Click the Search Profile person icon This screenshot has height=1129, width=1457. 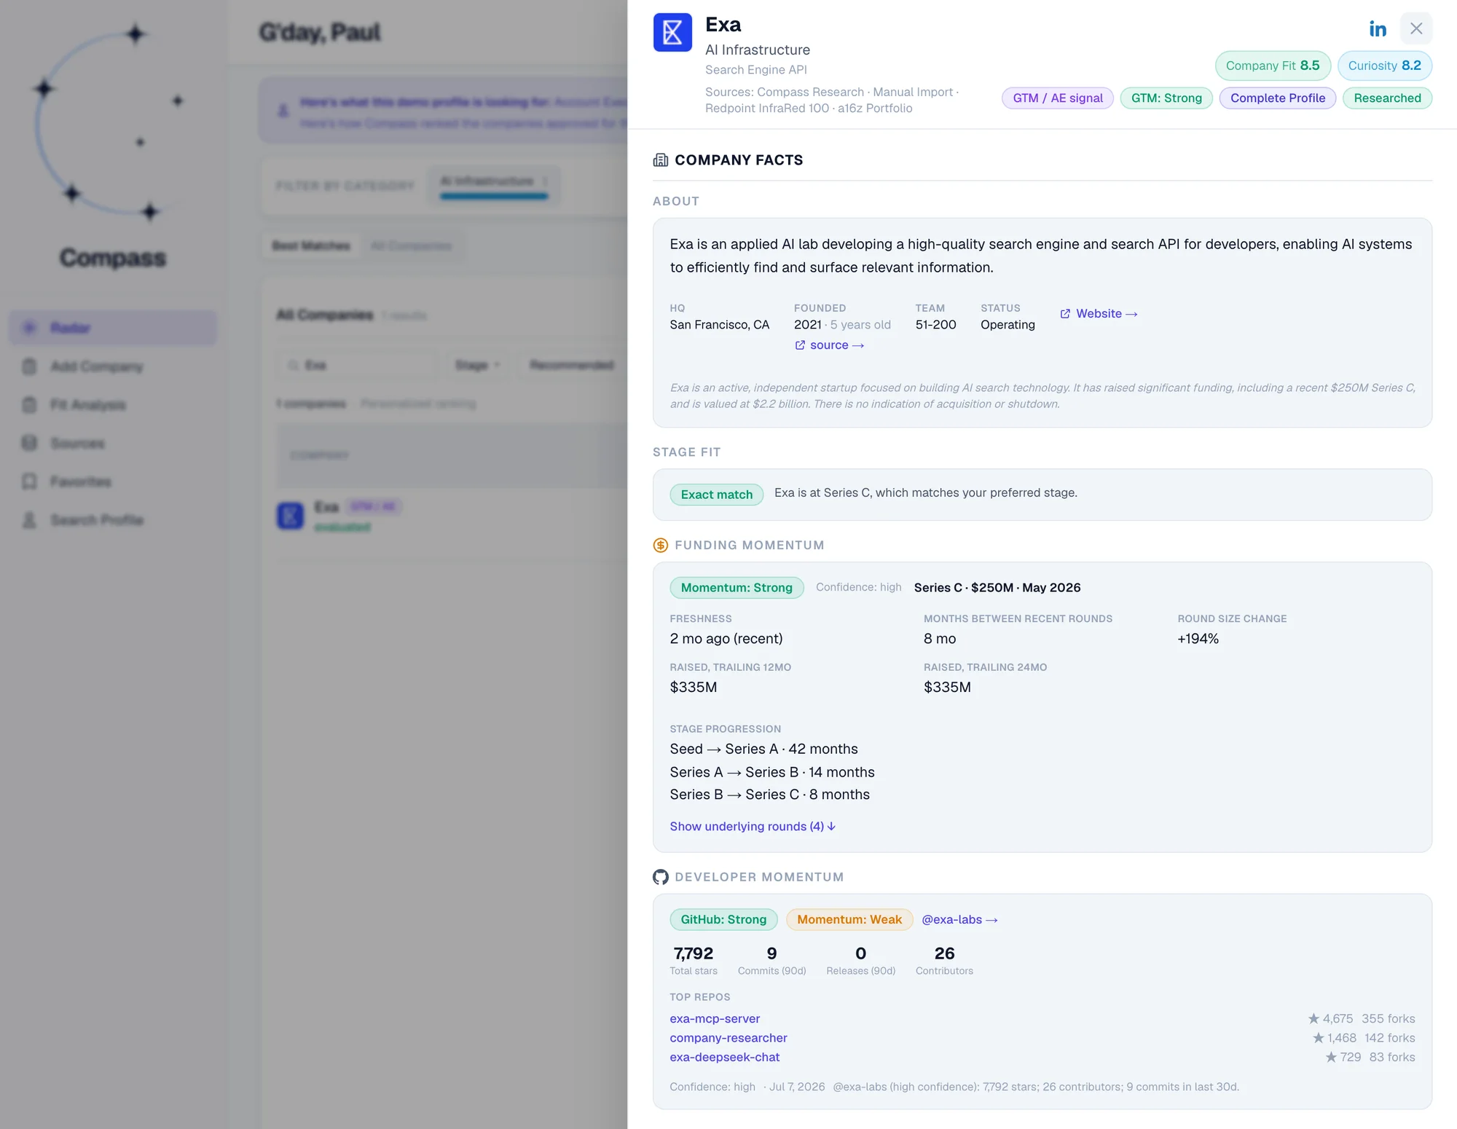pyautogui.click(x=29, y=520)
